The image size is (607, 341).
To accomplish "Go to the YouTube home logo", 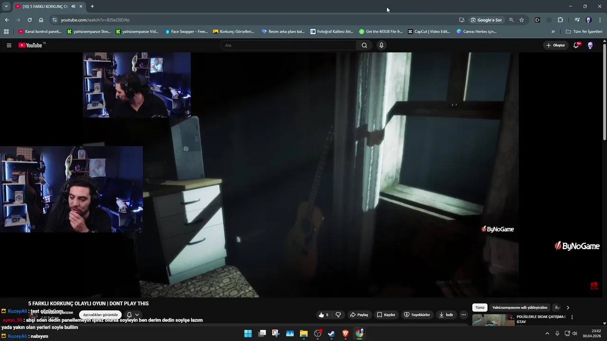I will click(30, 45).
